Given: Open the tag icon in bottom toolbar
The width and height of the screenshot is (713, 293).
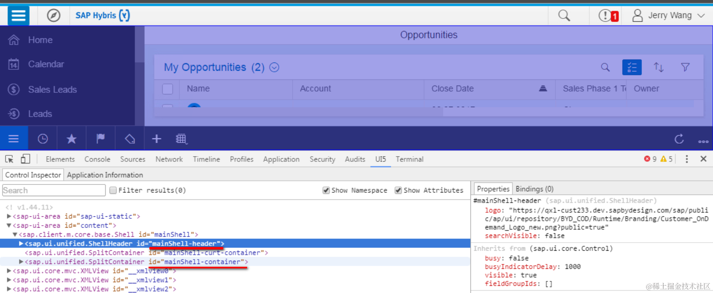Looking at the screenshot, I should coord(130,139).
